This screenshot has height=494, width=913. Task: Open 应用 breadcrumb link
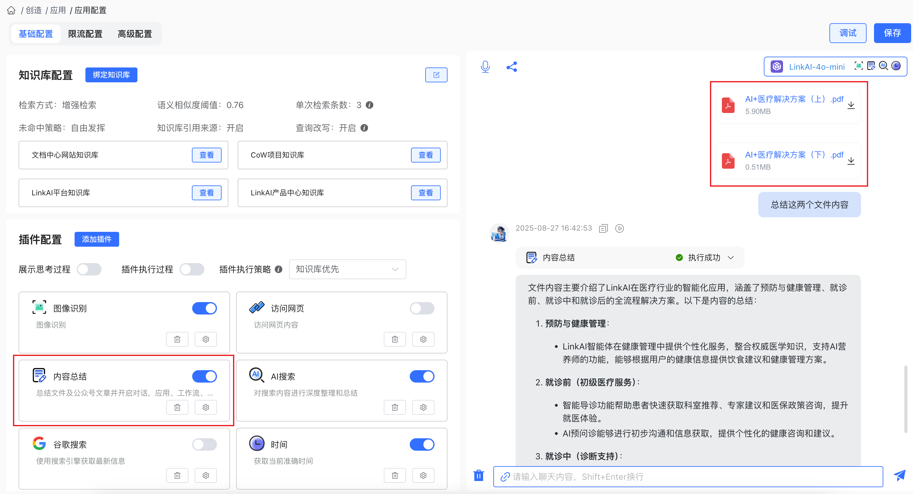(58, 10)
